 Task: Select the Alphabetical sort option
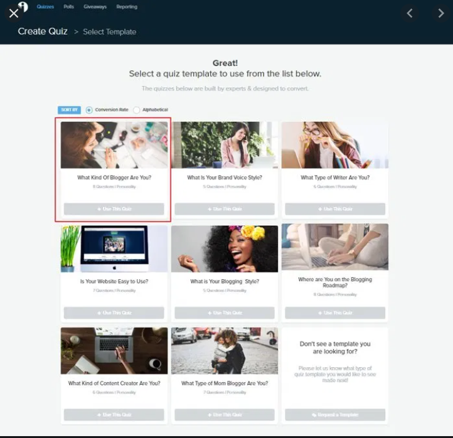[137, 110]
